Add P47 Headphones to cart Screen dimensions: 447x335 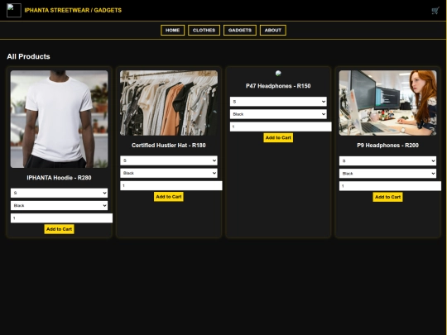point(278,137)
